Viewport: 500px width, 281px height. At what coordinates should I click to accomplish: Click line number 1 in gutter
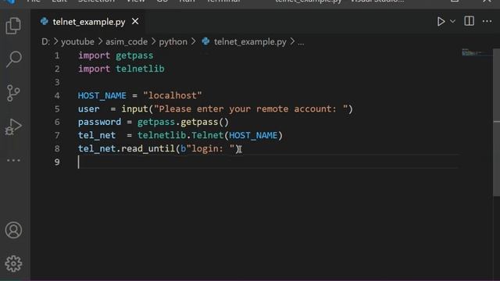pyautogui.click(x=57, y=55)
